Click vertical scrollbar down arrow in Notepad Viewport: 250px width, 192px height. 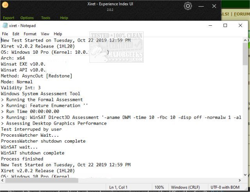(245, 175)
